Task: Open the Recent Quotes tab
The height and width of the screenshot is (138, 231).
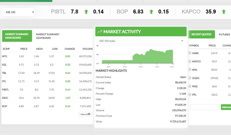Action: click(x=201, y=34)
